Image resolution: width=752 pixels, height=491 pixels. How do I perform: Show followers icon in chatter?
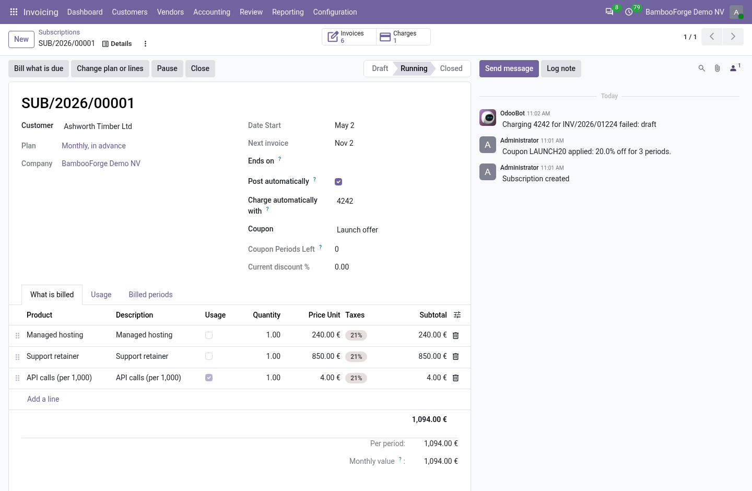735,68
